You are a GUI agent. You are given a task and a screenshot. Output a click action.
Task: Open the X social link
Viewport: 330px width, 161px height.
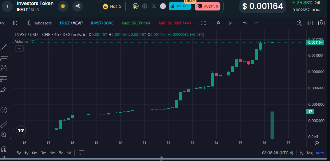pos(154,6)
